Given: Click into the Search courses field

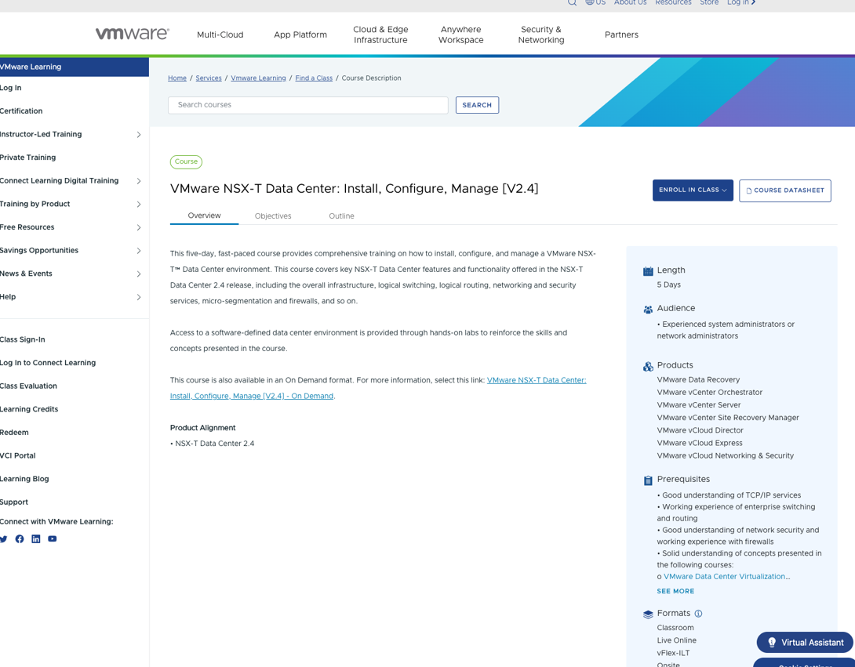Looking at the screenshot, I should pyautogui.click(x=308, y=105).
